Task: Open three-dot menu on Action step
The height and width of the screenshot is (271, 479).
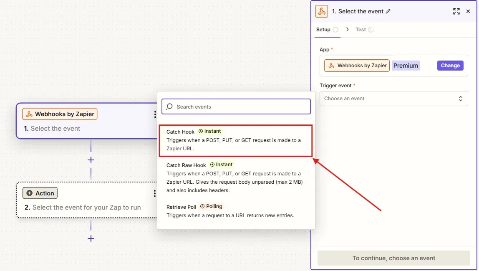Action: pyautogui.click(x=154, y=193)
